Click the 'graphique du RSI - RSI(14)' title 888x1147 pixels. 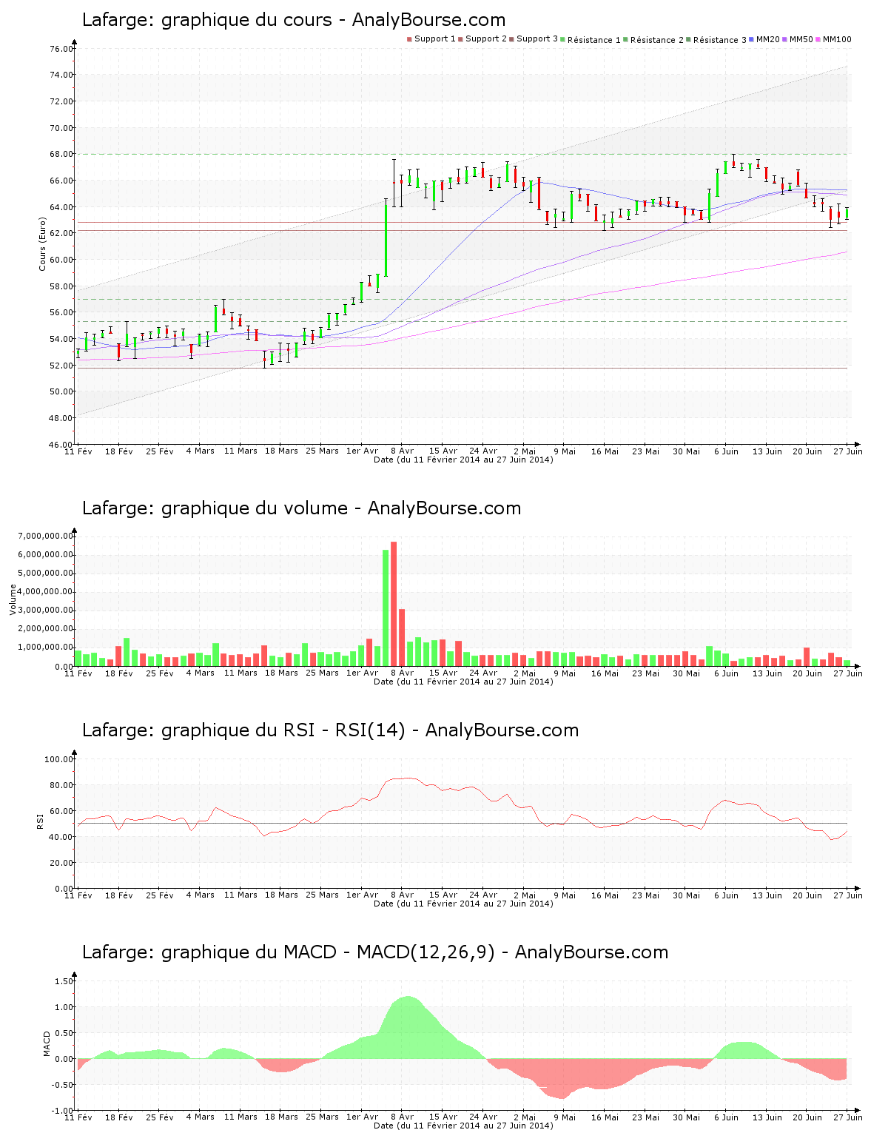pos(283,730)
